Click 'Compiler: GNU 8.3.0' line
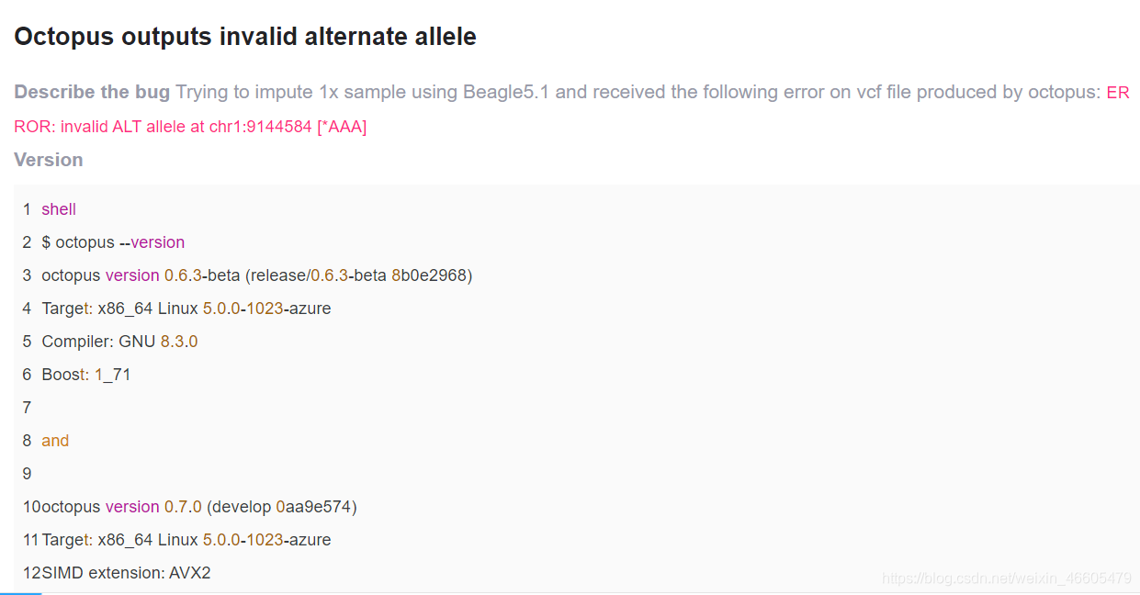 click(x=119, y=342)
